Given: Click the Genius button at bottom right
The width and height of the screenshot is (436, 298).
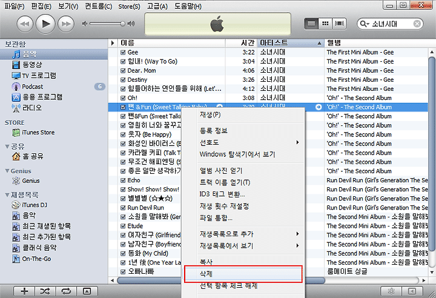Looking at the screenshot, I should [391, 291].
